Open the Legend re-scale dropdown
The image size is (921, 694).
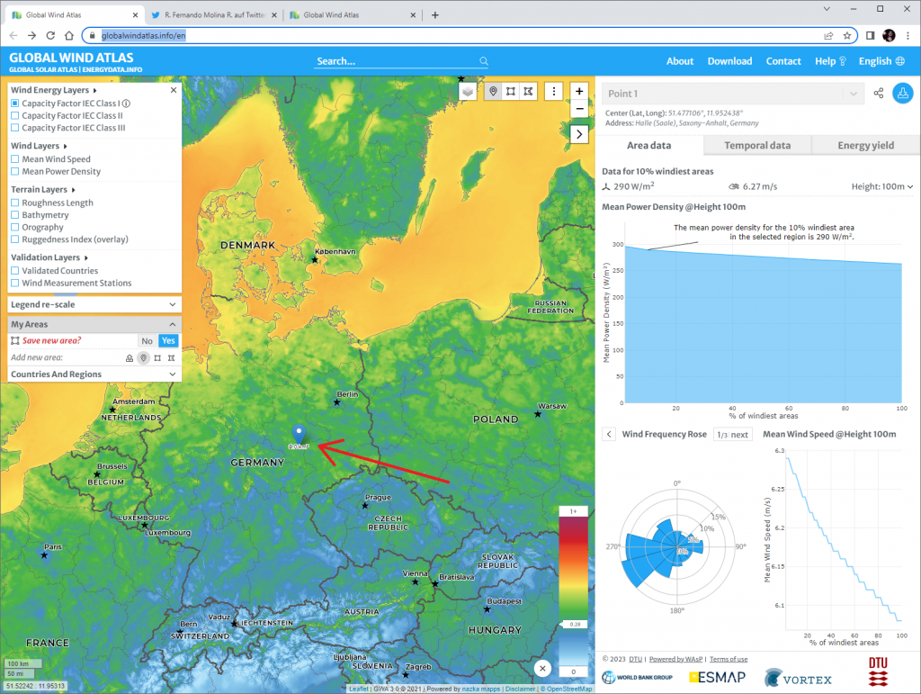[94, 305]
